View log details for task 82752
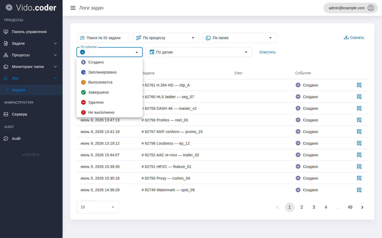Viewport: 382px width, 238px height. [x=359, y=155]
